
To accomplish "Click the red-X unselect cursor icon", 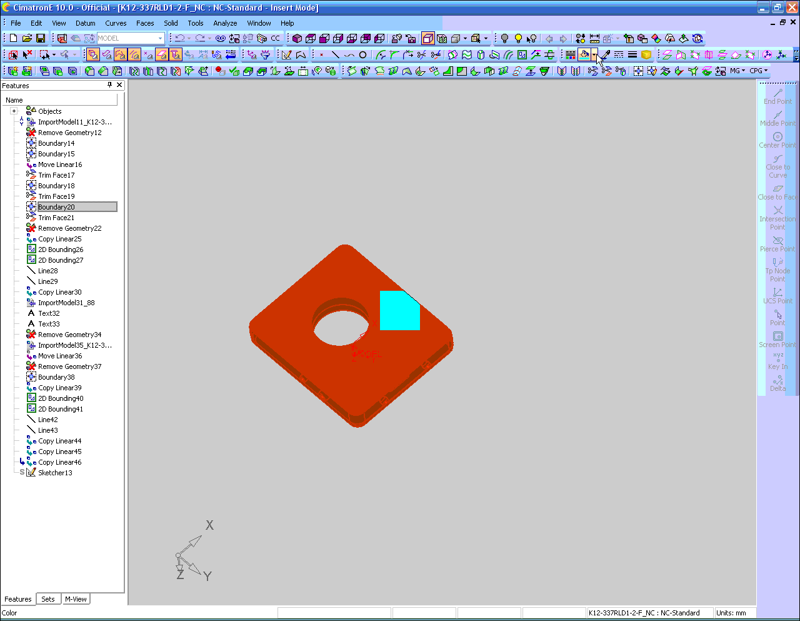I will [27, 54].
